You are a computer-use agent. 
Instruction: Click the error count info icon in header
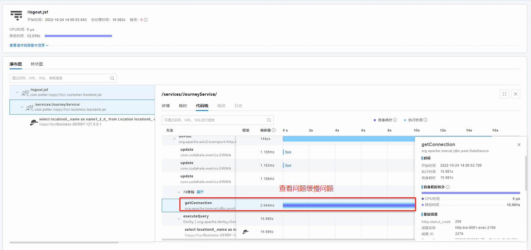tap(146, 20)
